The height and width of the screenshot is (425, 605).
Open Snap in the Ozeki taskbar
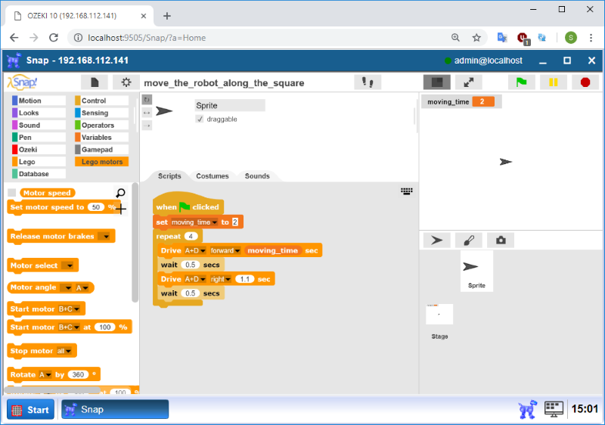click(x=115, y=410)
